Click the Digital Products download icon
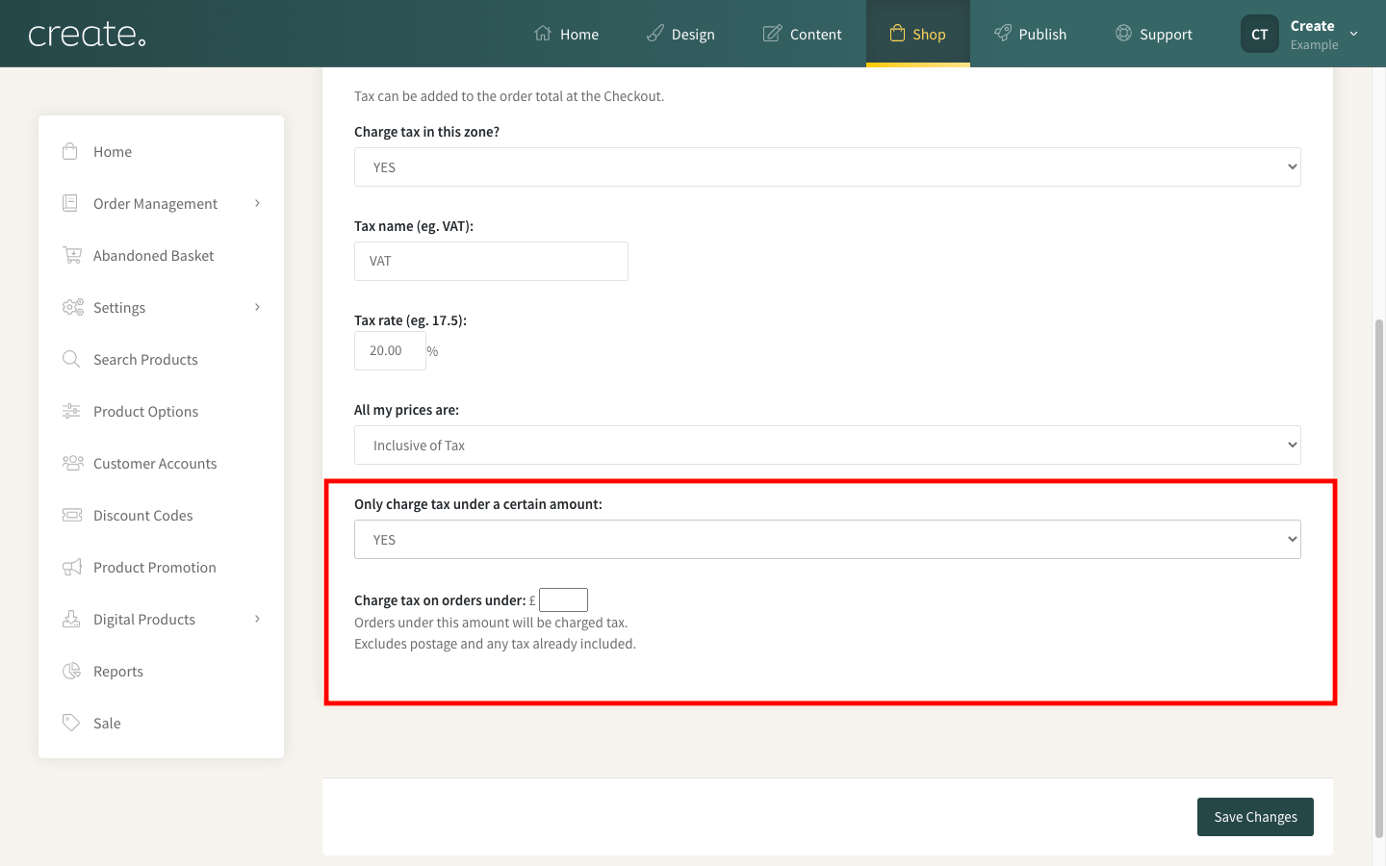This screenshot has height=866, width=1386. point(71,619)
